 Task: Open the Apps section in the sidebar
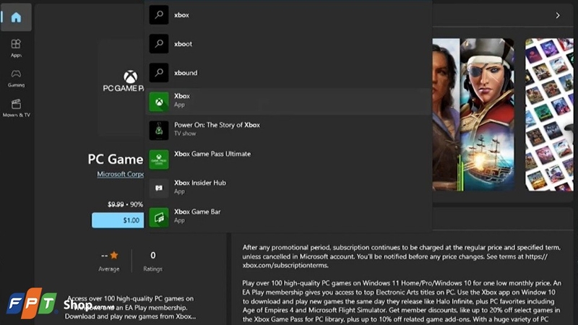pos(16,48)
